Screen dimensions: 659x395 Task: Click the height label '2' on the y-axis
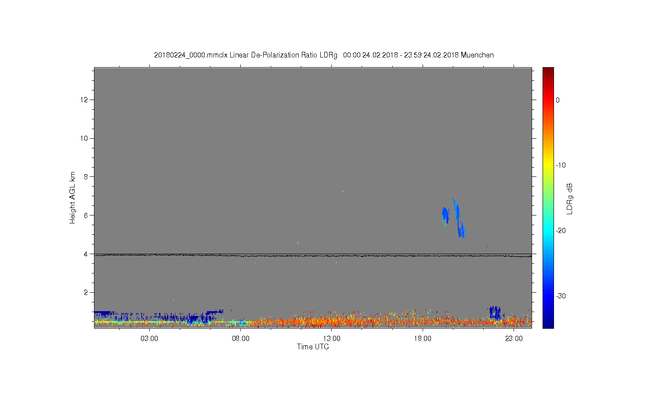87,292
